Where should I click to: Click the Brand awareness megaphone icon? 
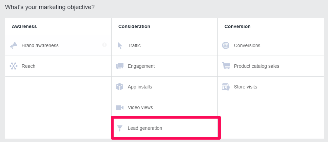[x=13, y=45]
